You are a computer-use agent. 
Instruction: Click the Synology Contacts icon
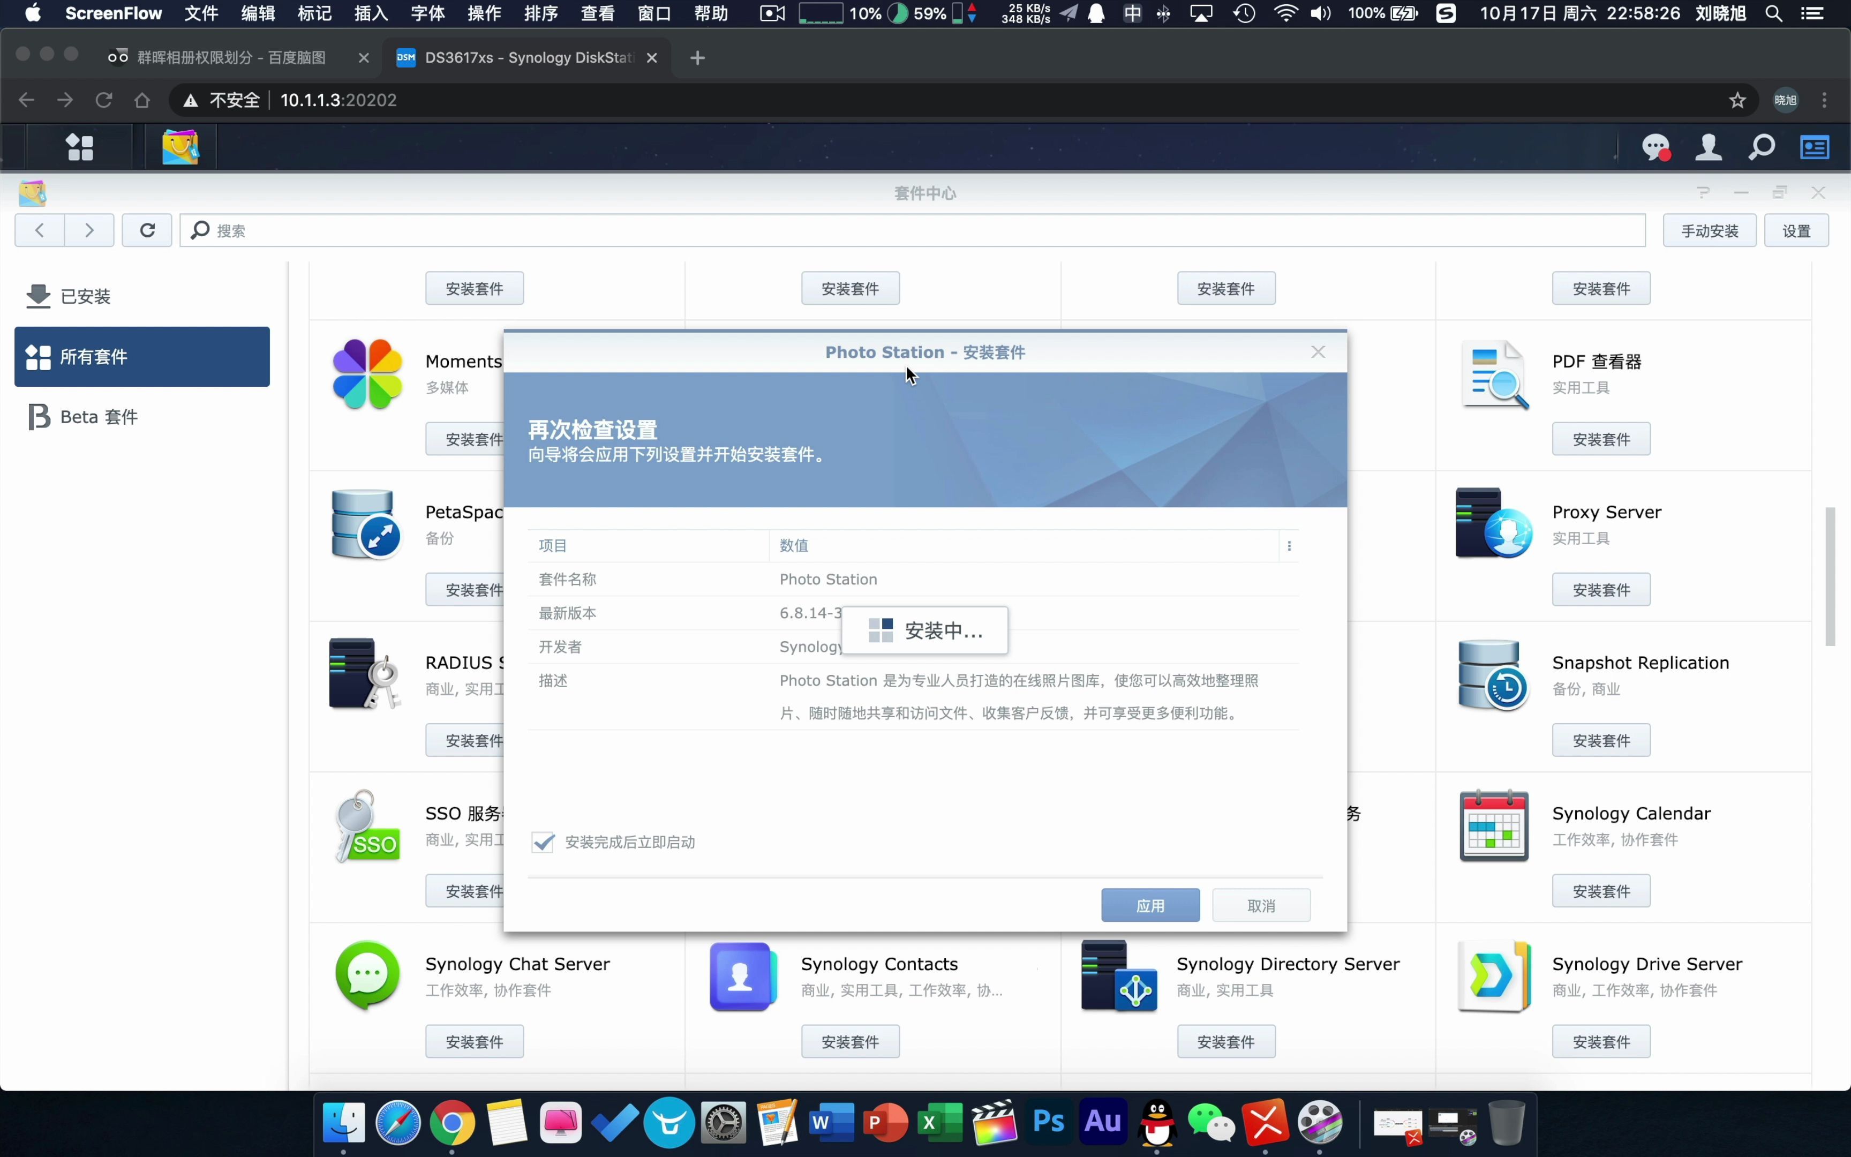(743, 975)
